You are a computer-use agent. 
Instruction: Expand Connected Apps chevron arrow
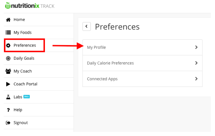click(x=196, y=79)
